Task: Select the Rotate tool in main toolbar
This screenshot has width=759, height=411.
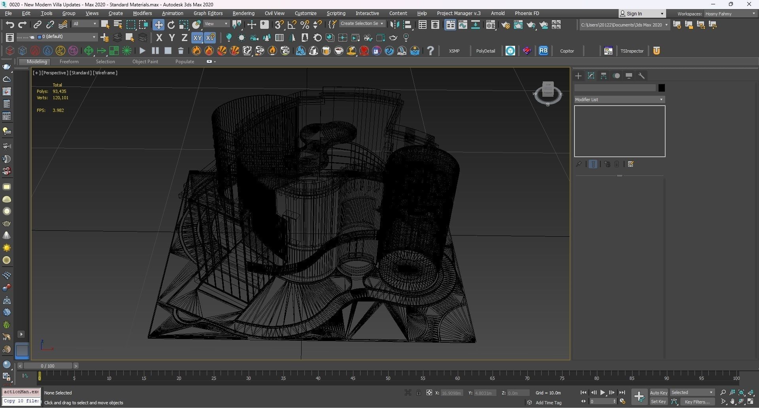Action: pyautogui.click(x=171, y=25)
